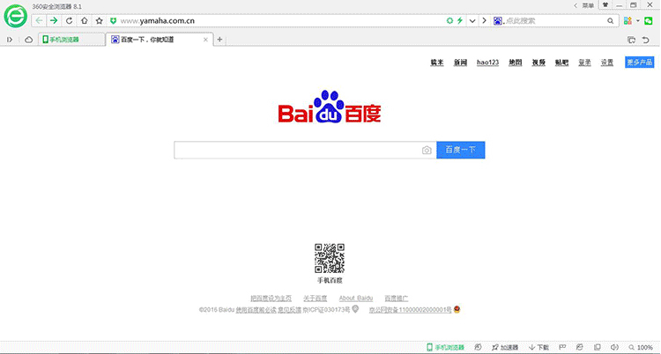Open the About Baidu link

point(356,299)
